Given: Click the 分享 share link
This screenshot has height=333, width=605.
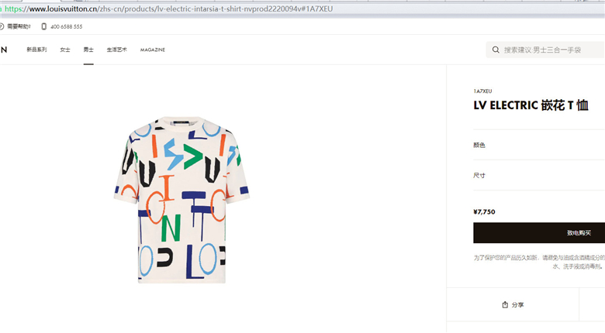Looking at the screenshot, I should [x=513, y=304].
